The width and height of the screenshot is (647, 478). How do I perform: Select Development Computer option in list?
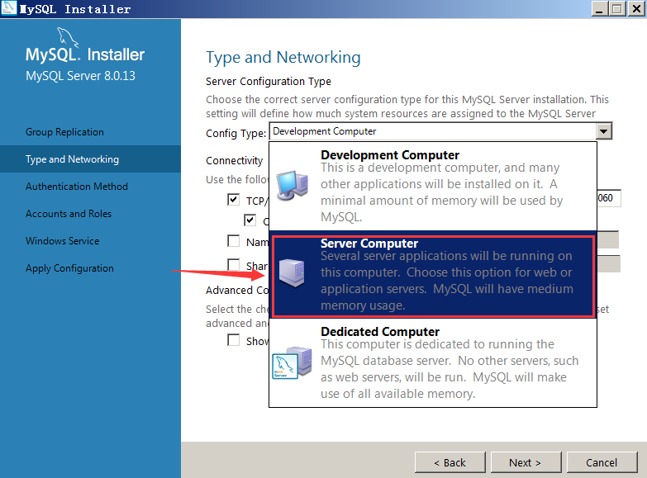[x=433, y=186]
